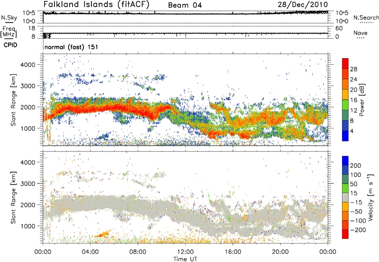Click the velocity colorbar value -200
Image resolution: width=379 pixels, height=262 pixels.
point(358,230)
